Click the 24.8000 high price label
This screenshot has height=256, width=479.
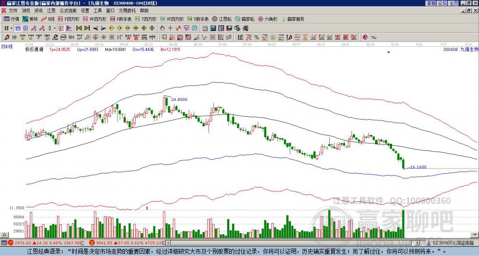pos(179,100)
